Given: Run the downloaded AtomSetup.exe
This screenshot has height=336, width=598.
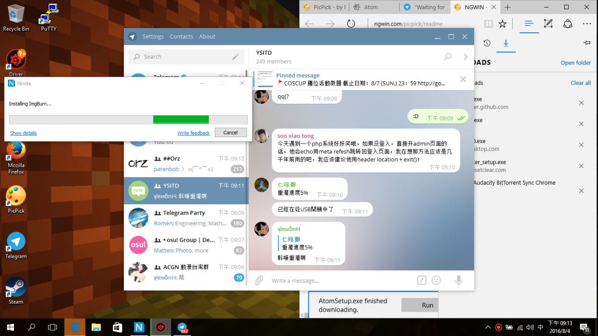Looking at the screenshot, I should pos(427,305).
